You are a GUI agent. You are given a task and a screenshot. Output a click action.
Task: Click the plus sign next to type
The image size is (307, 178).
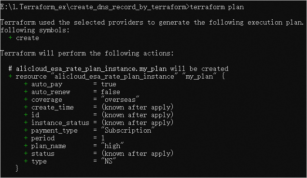click(x=26, y=161)
